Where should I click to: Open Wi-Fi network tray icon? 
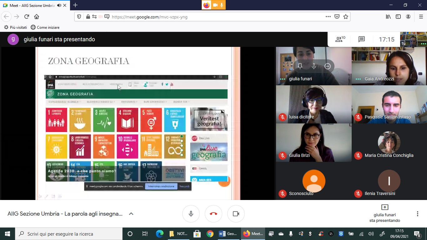[361, 234]
